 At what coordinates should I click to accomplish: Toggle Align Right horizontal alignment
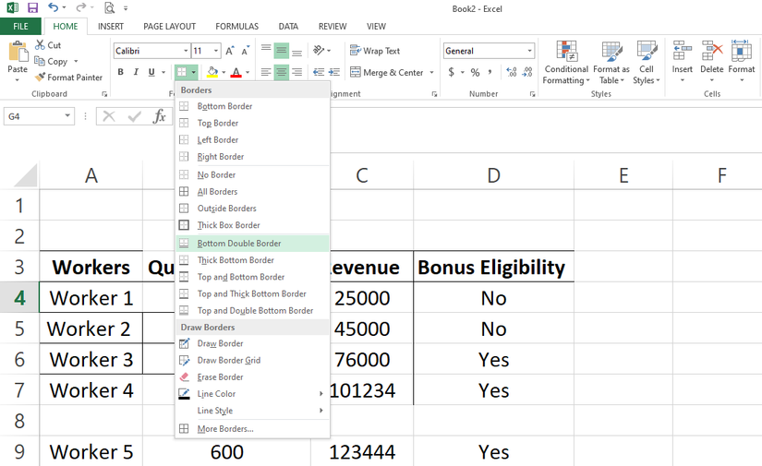tap(296, 72)
